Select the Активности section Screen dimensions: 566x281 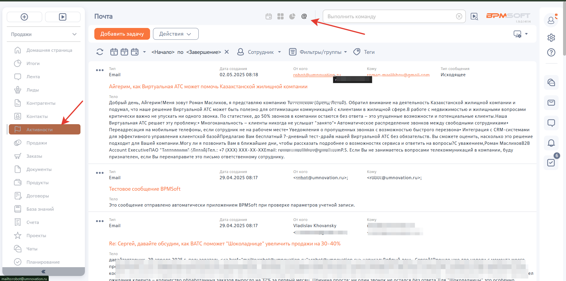44,129
